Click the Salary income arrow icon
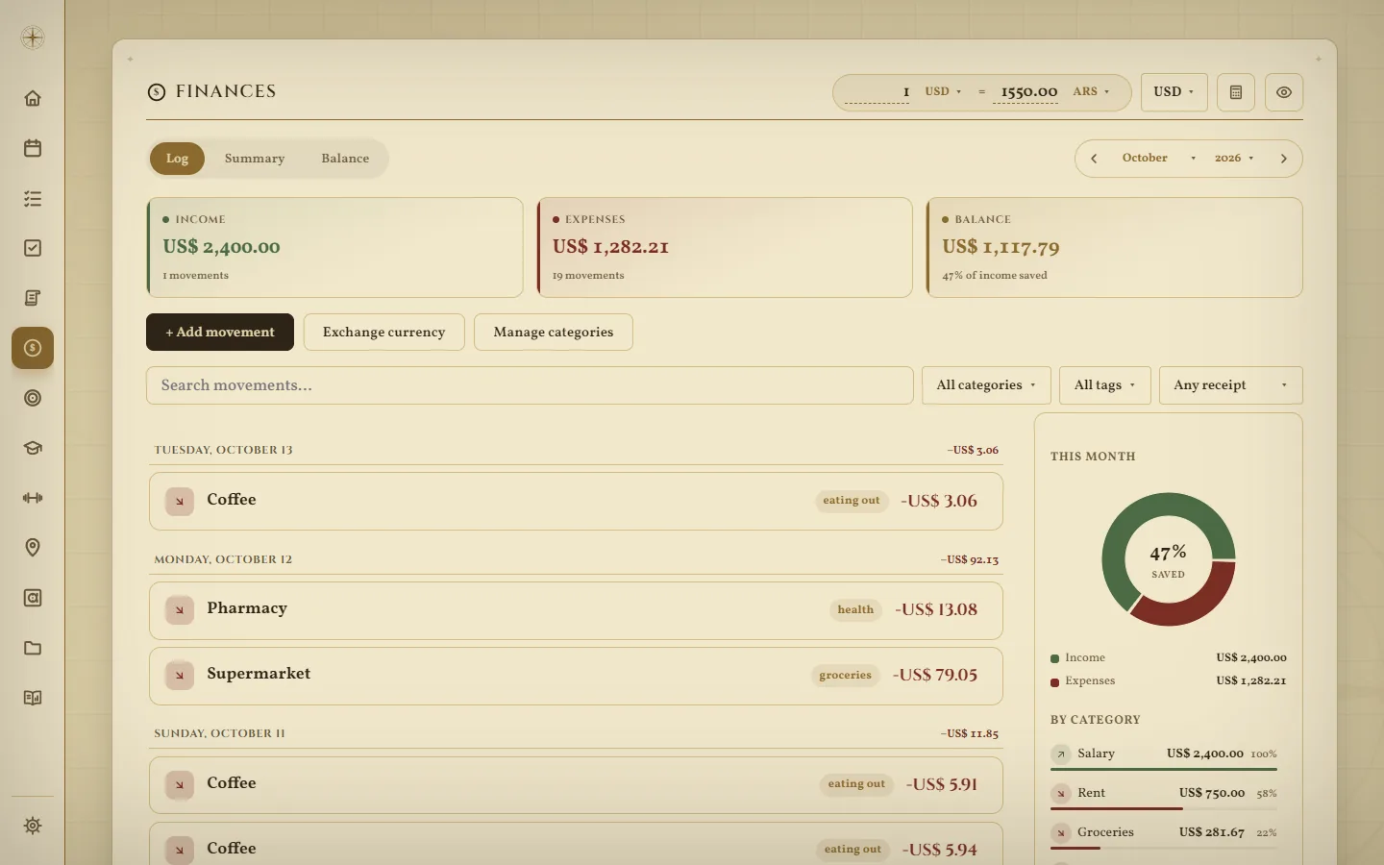Screen dimensions: 1384x865 [x=1060, y=754]
